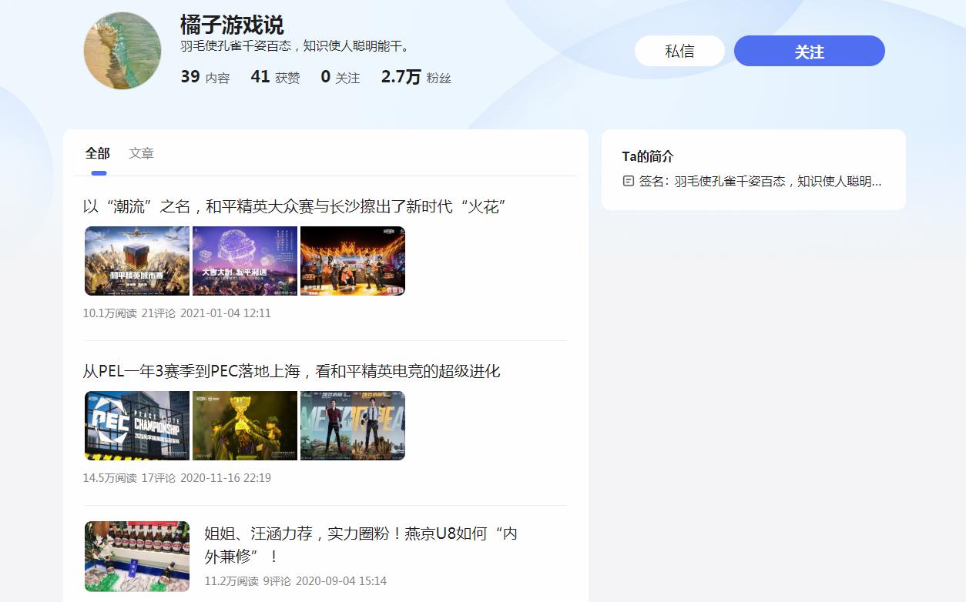Click the purple 大吉大利 和平湘遇 thumbnail

coord(245,261)
